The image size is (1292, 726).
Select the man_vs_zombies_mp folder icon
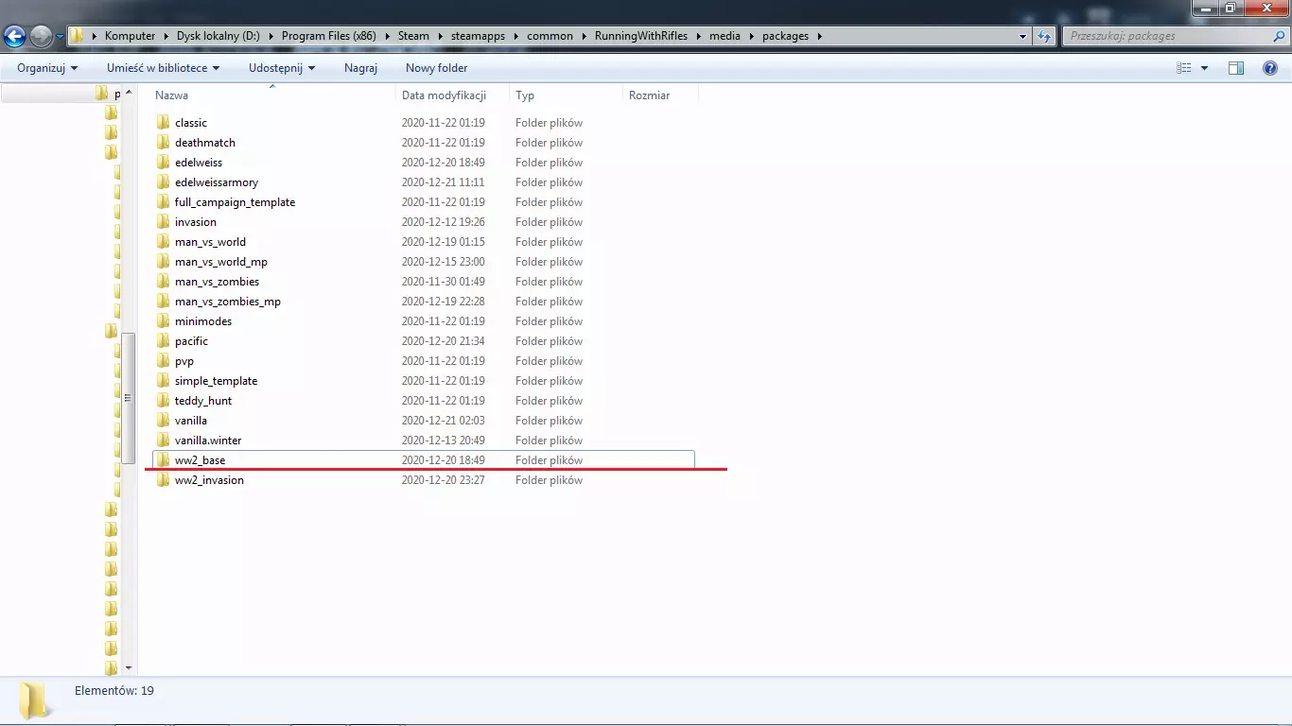click(x=163, y=301)
